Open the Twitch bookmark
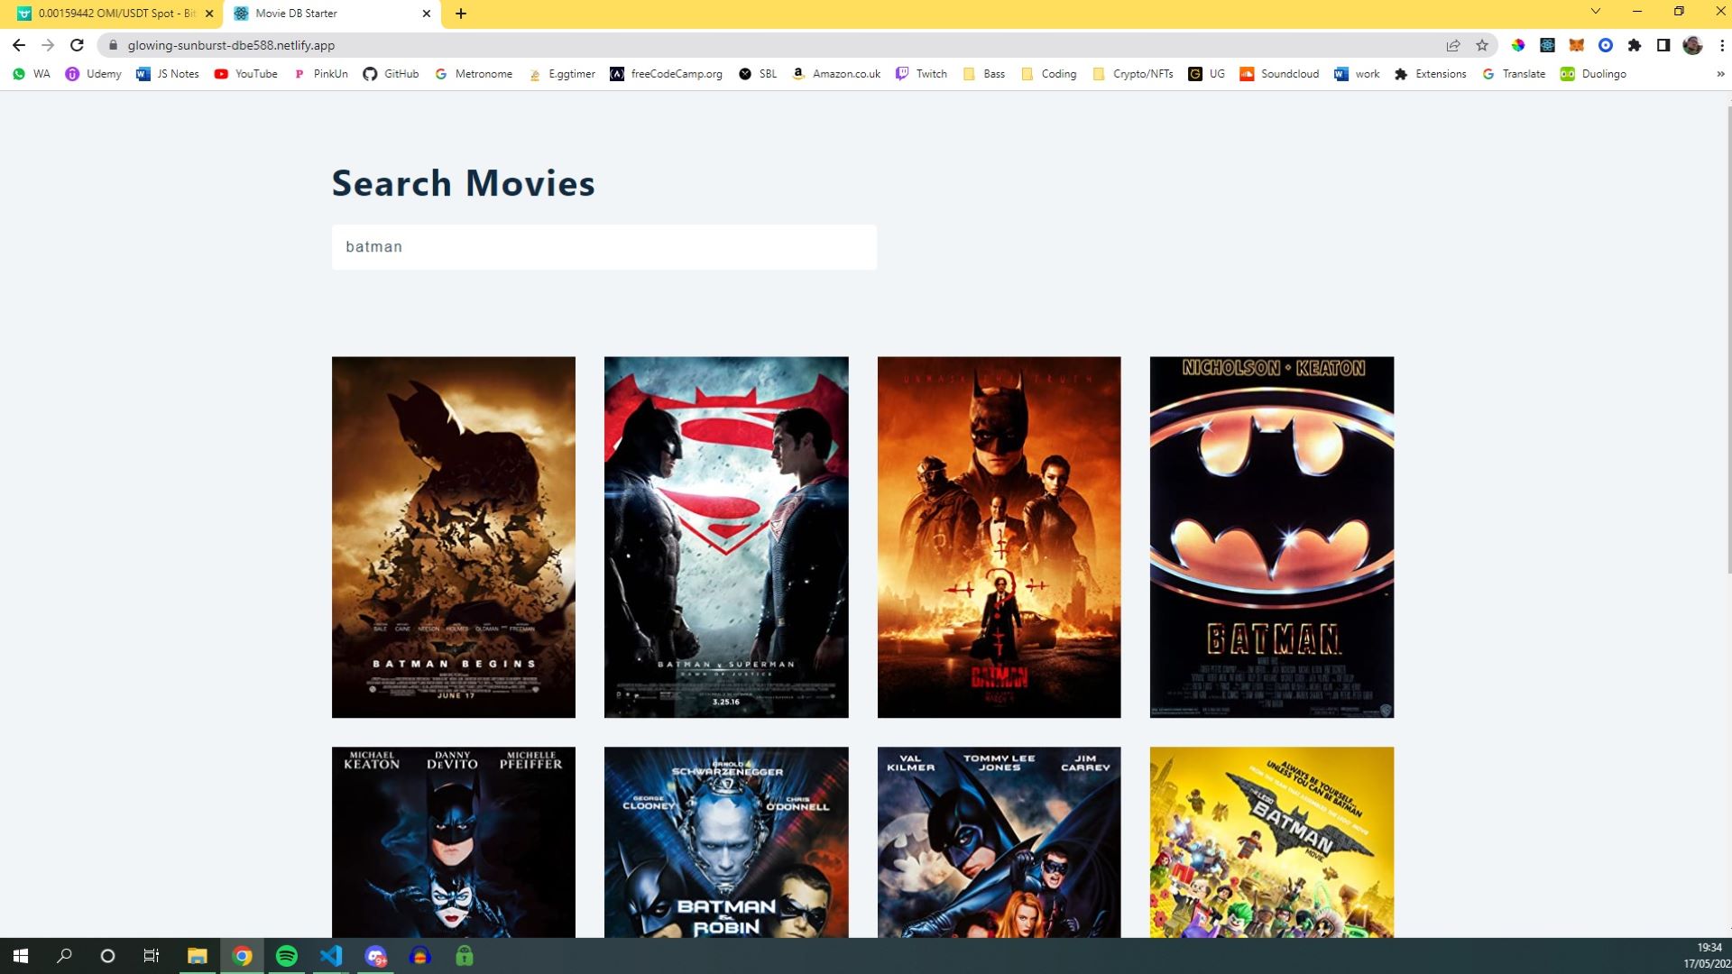Image resolution: width=1732 pixels, height=974 pixels. [921, 74]
